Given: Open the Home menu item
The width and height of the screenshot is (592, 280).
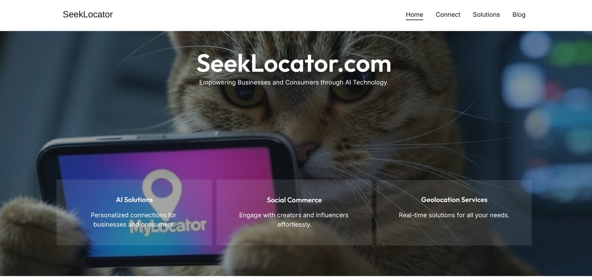Looking at the screenshot, I should click(x=414, y=14).
